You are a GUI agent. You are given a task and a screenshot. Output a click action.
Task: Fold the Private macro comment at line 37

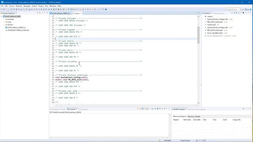[x=55, y=50]
